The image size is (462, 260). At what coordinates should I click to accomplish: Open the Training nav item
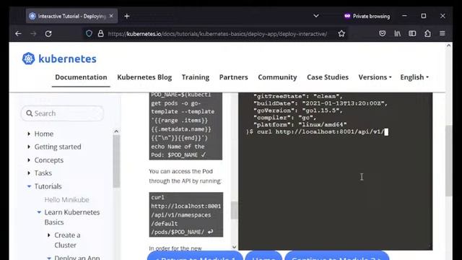[196, 77]
